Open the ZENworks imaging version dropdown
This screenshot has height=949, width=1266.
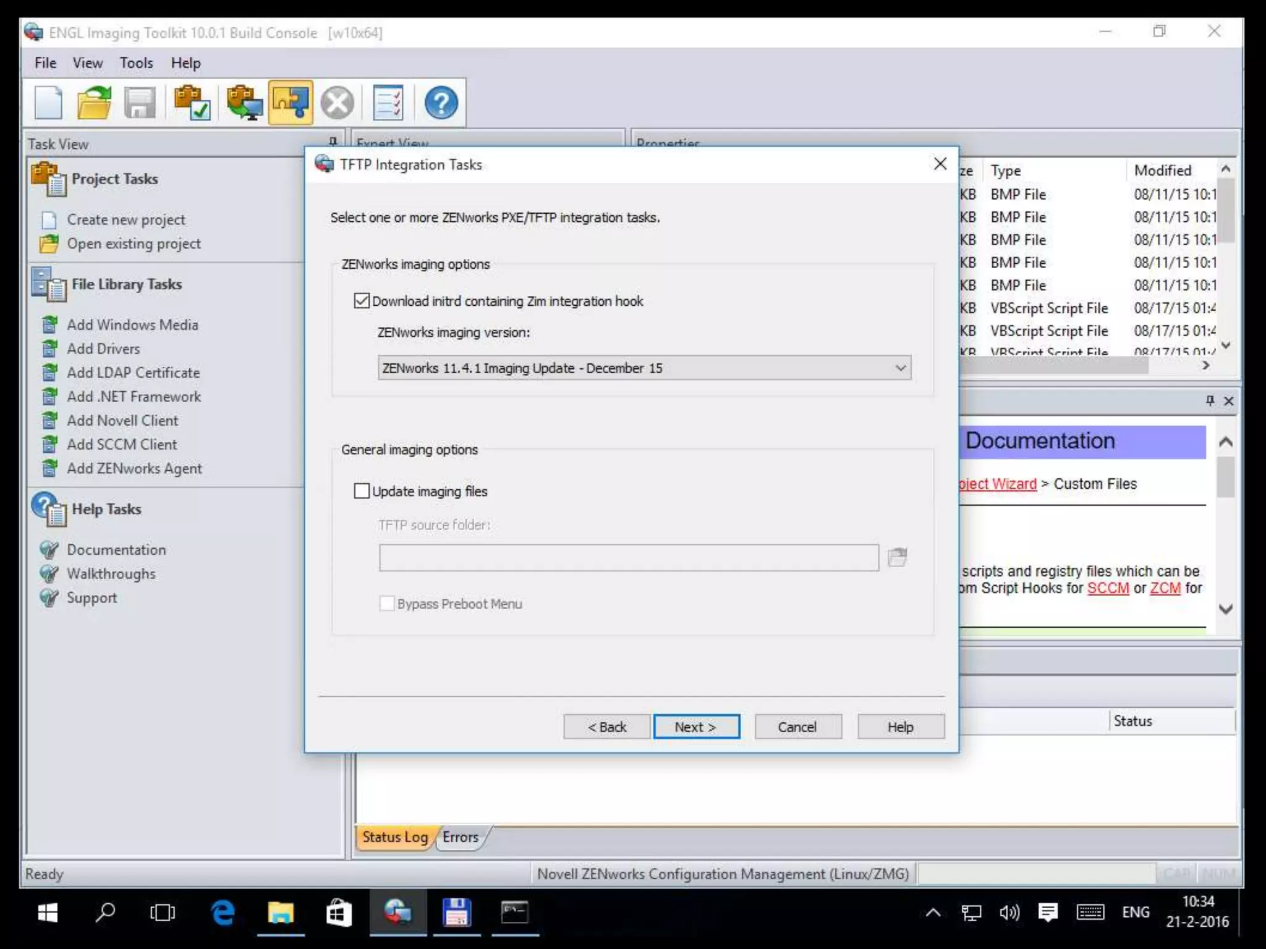pos(644,368)
